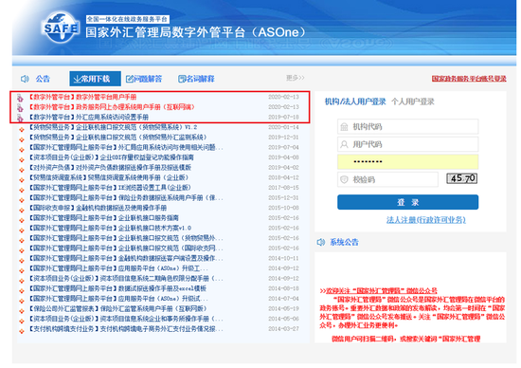This screenshot has width=521, height=368.
Task: Open 政务服务网上办理系统用户手册（互联网端）
Action: click(x=112, y=107)
